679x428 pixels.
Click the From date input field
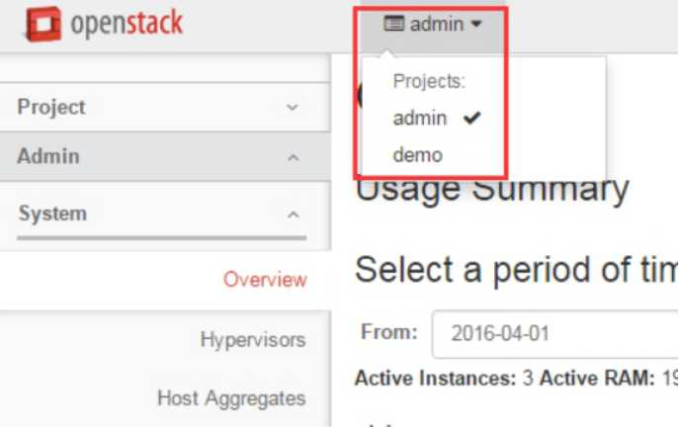click(x=553, y=333)
